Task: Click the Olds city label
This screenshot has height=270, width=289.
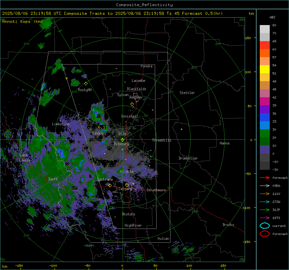Action: (122, 134)
